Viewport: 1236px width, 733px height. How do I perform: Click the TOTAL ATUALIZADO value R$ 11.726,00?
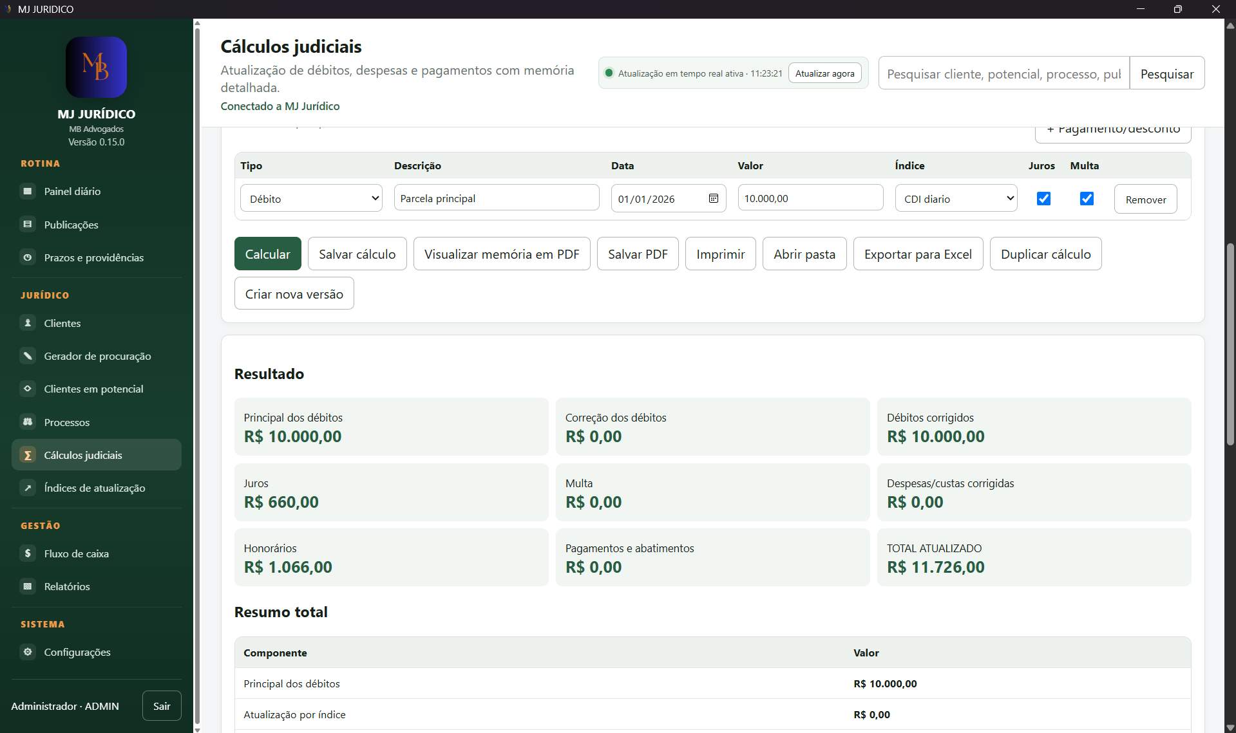tap(935, 567)
